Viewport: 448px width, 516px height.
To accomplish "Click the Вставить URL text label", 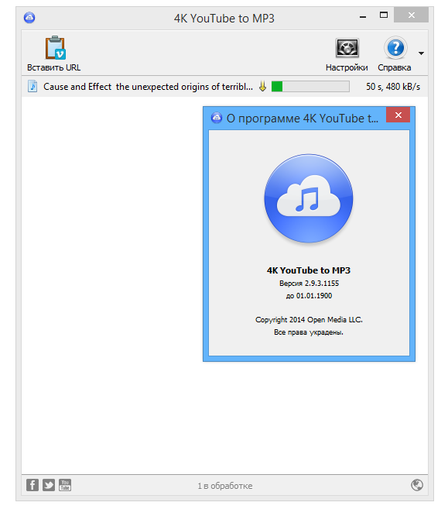I will pos(53,67).
